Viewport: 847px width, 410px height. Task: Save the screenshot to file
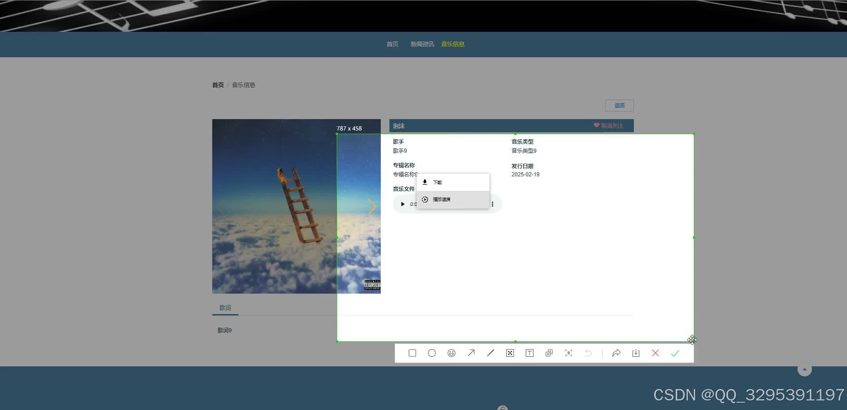coord(636,353)
